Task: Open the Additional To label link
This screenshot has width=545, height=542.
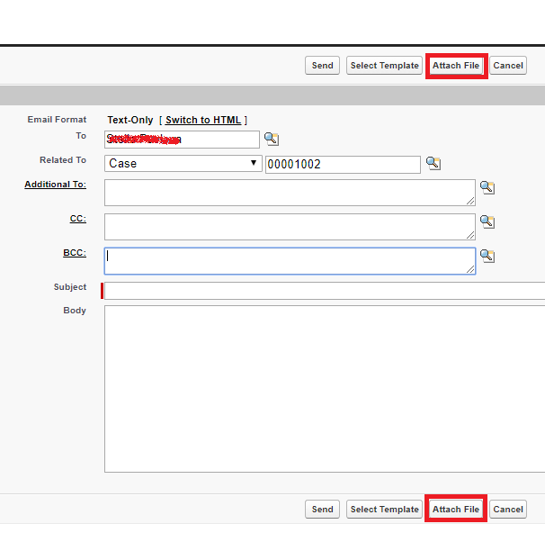Action: click(55, 185)
